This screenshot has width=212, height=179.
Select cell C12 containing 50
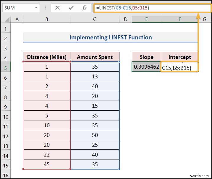tap(95, 135)
